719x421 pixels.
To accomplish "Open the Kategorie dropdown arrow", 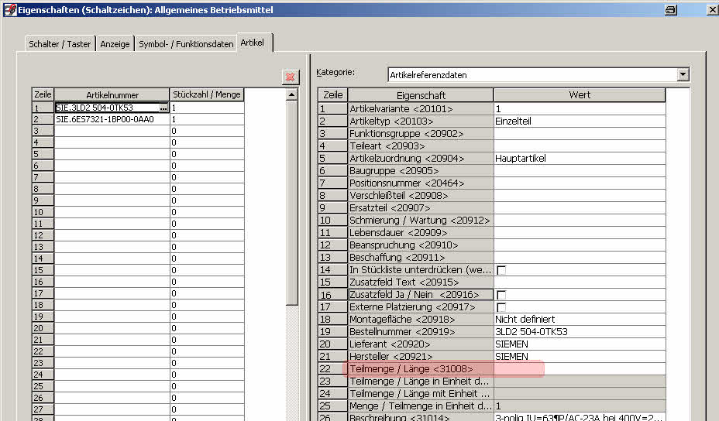I will [683, 74].
